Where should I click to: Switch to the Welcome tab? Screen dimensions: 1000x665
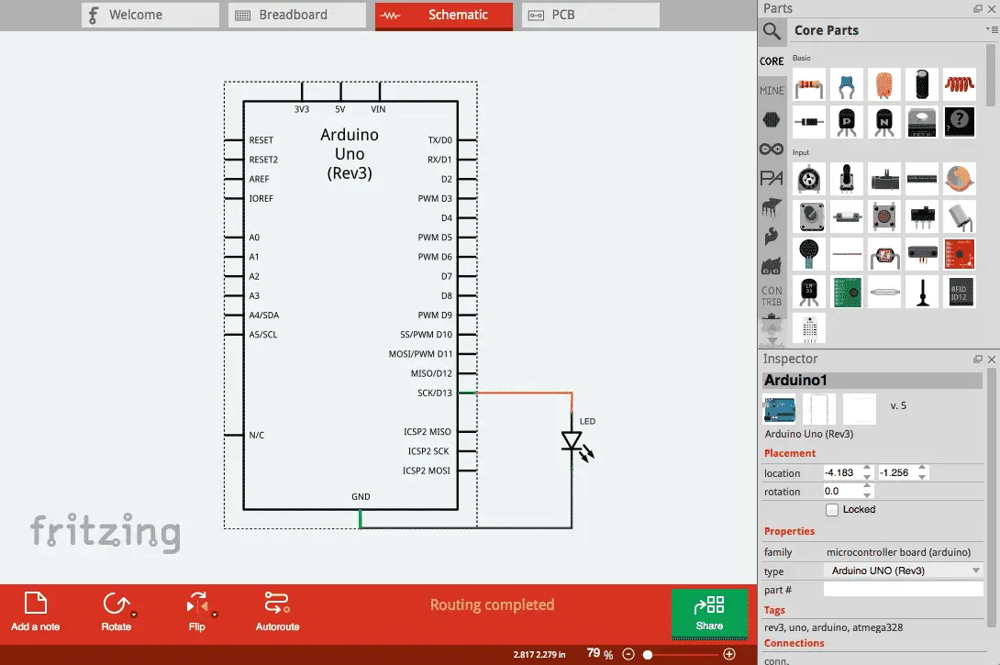point(150,16)
